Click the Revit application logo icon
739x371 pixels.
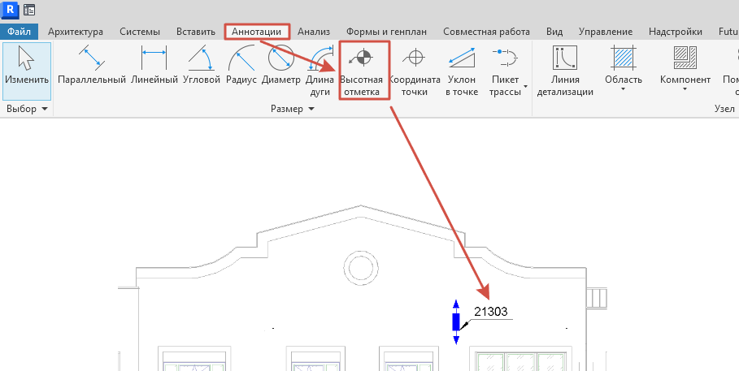coord(11,9)
